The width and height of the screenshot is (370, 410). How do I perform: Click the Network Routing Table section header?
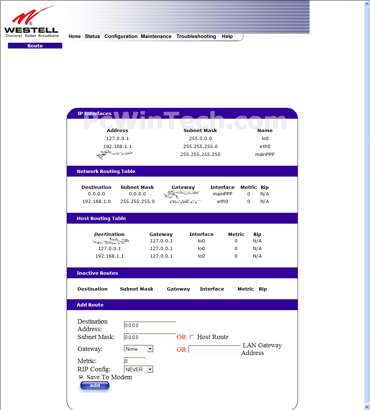pos(182,171)
